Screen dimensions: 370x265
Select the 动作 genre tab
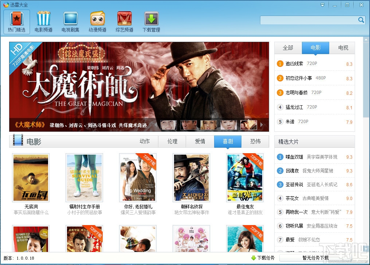click(145, 141)
